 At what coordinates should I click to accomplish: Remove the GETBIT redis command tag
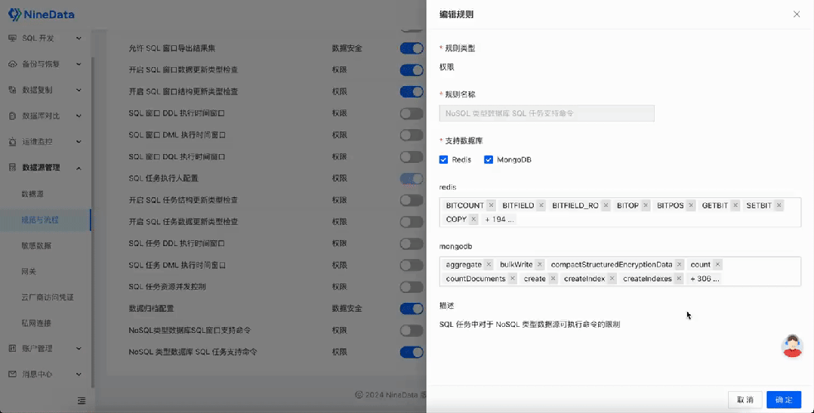click(735, 205)
